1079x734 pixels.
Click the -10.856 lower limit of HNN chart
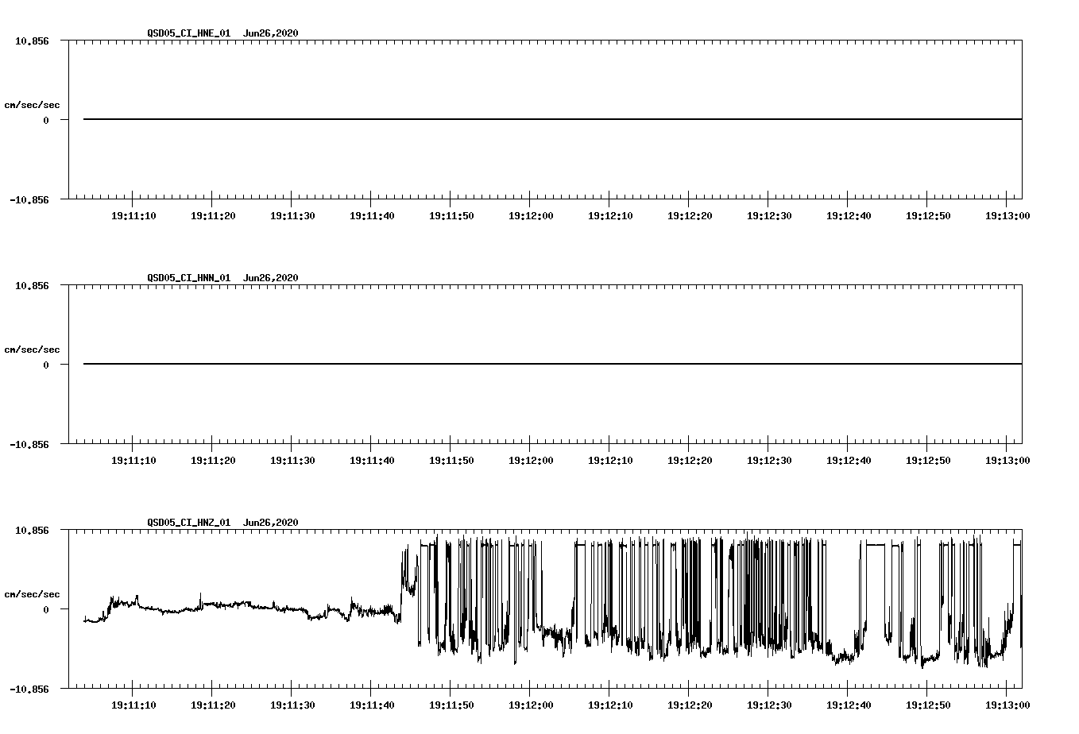coord(29,444)
